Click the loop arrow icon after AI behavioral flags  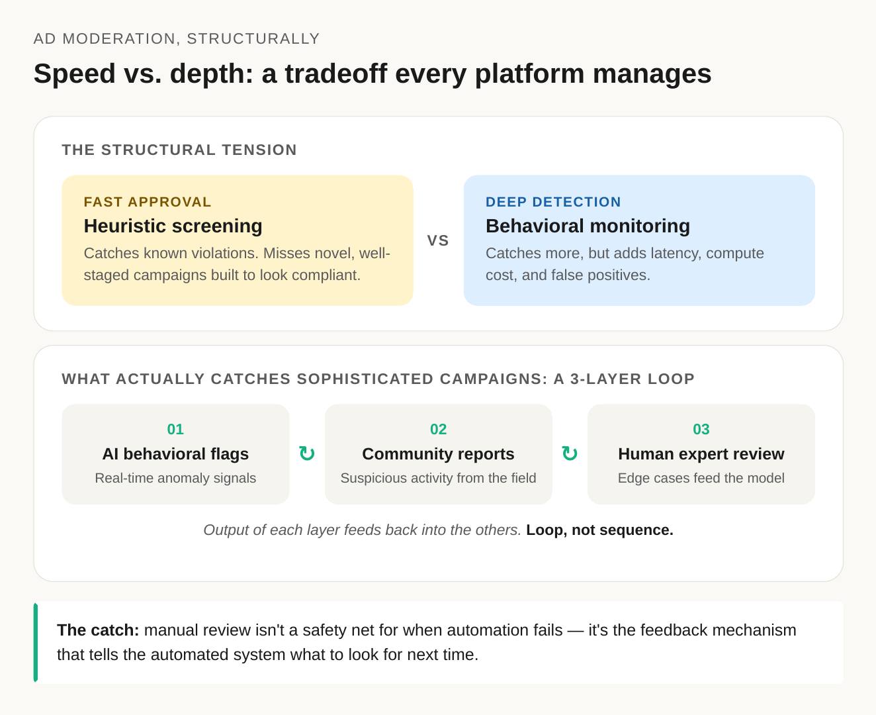(x=307, y=453)
